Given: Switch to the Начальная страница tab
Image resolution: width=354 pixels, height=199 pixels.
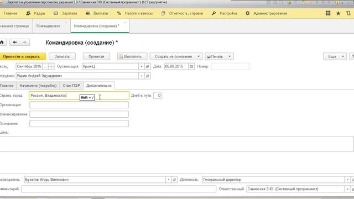Looking at the screenshot, I should point(14,26).
